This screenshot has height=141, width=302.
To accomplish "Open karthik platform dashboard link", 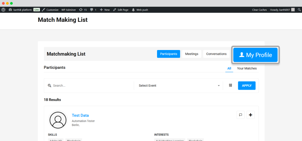I will (20, 10).
